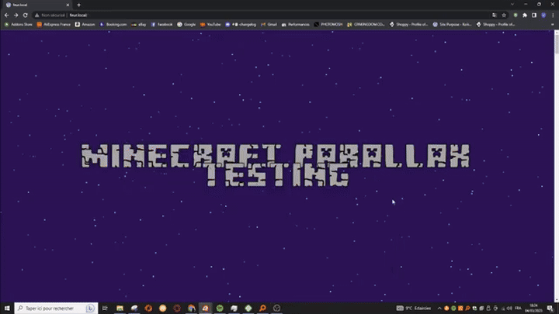Show hidden system tray icons

point(439,309)
